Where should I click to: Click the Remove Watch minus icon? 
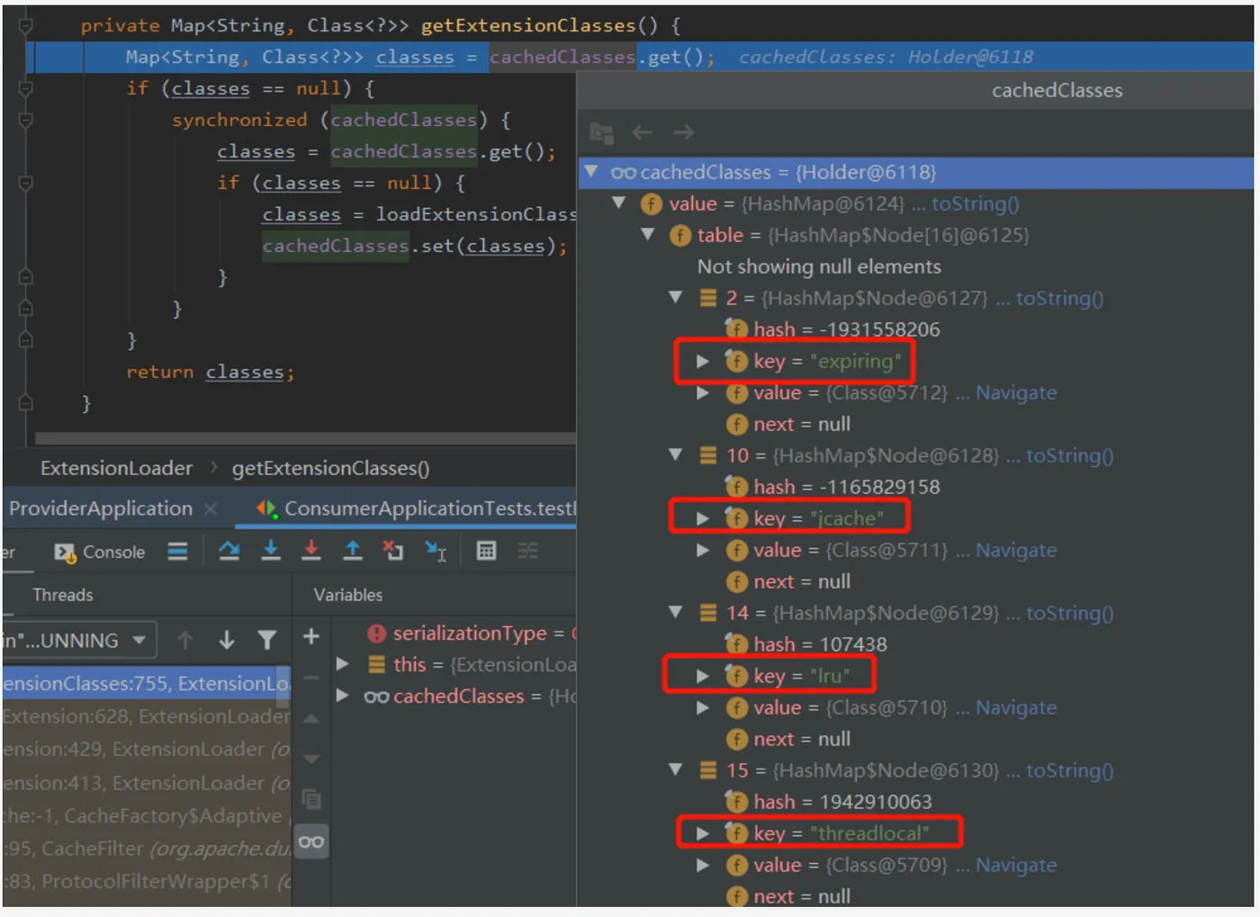pos(311,678)
